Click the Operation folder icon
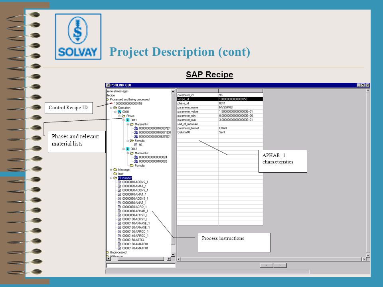This screenshot has width=383, height=287. tap(115, 108)
